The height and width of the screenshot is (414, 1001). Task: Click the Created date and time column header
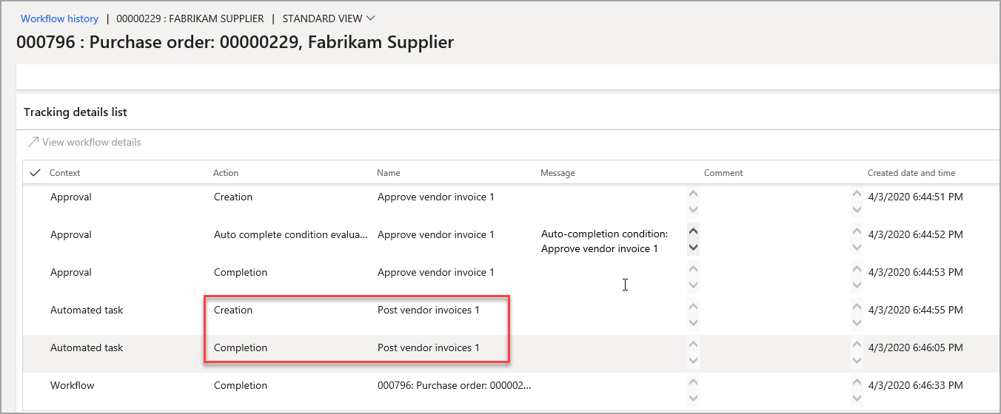911,173
